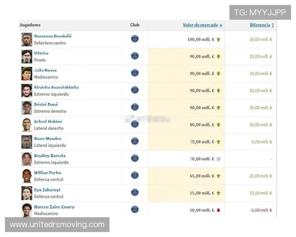This screenshot has width=296, height=237.
Task: Click the club crest beside Willian Pacho
Action: pyautogui.click(x=135, y=176)
